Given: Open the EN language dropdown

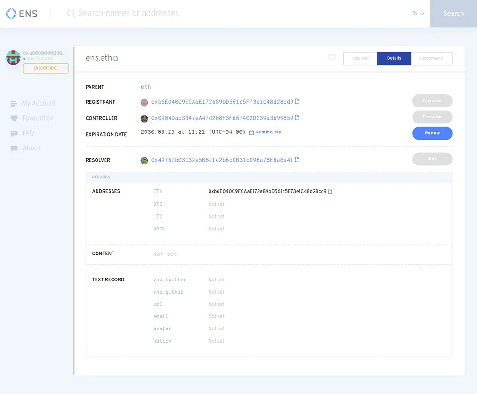Looking at the screenshot, I should tap(417, 14).
